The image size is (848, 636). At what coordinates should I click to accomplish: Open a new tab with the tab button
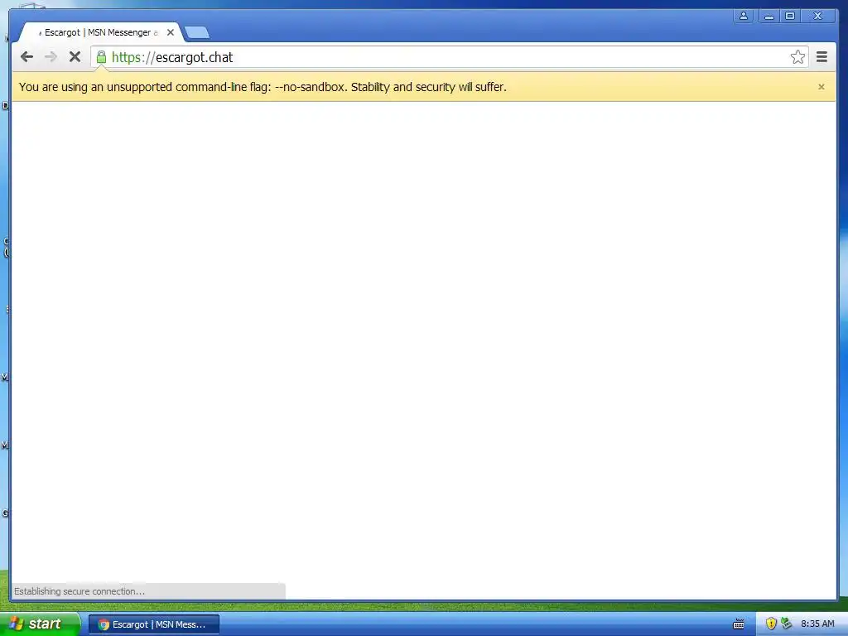point(197,33)
